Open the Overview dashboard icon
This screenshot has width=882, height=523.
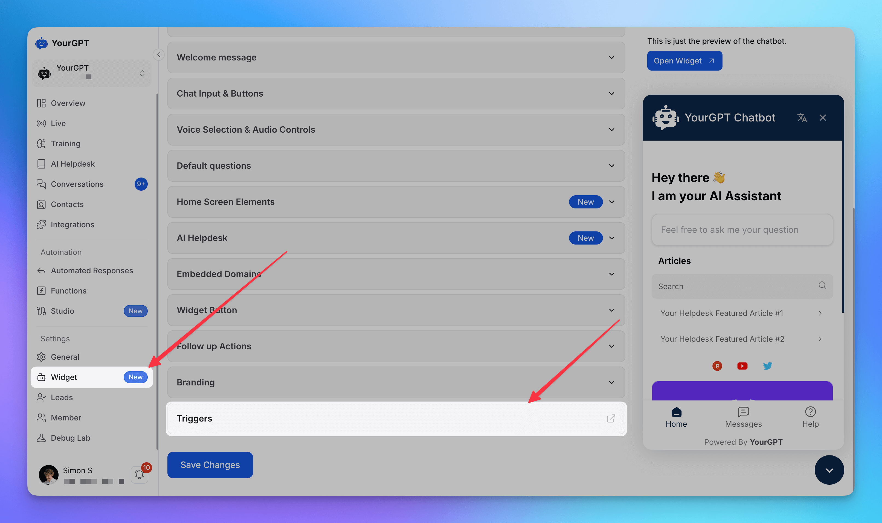click(x=41, y=103)
